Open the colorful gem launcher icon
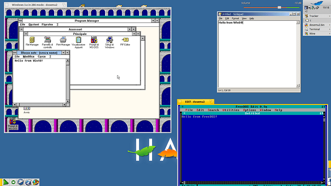The width and height of the screenshot is (331, 186). coord(36,182)
